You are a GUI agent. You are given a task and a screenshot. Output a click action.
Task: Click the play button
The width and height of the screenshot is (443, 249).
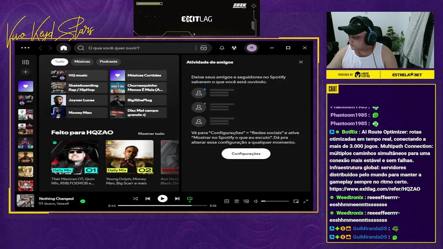tap(162, 199)
